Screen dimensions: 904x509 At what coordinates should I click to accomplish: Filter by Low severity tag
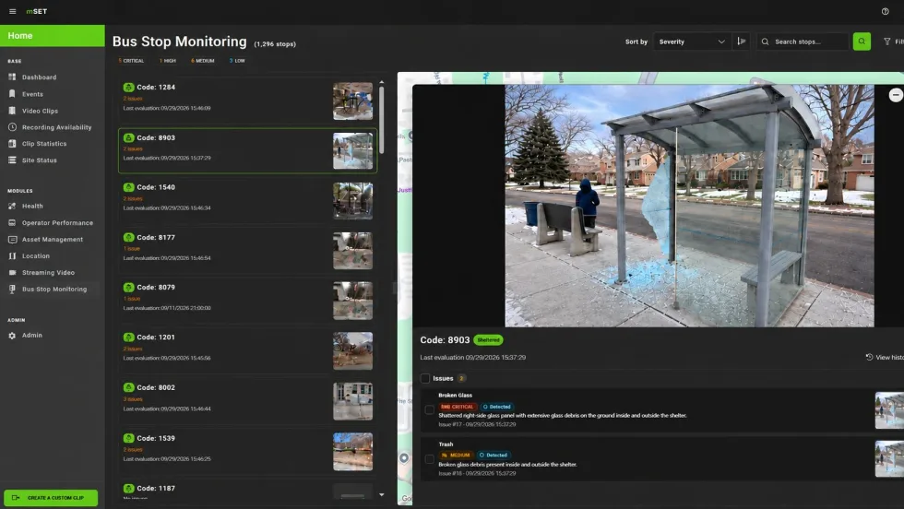[237, 61]
